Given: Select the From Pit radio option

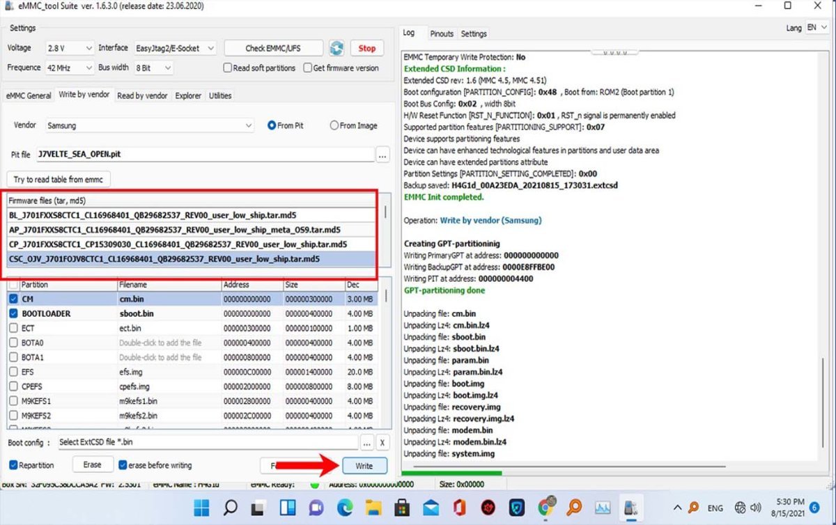Looking at the screenshot, I should point(272,125).
